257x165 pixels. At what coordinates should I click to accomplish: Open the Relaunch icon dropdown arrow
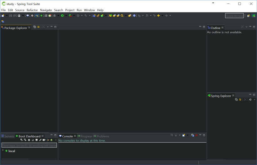point(74,16)
